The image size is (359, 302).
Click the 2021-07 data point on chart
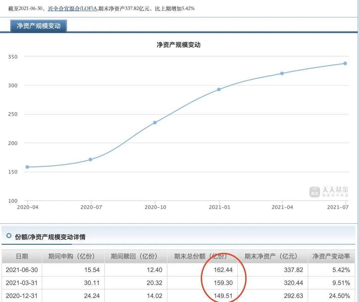point(345,63)
